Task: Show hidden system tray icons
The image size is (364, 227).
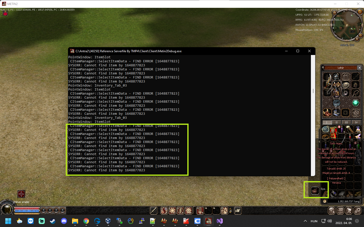Action: pyautogui.click(x=305, y=221)
